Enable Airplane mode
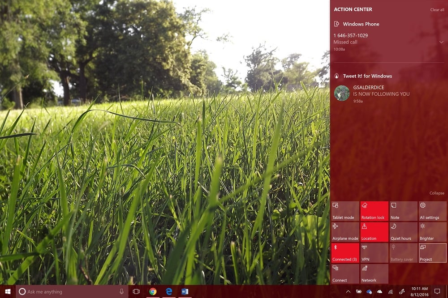 pyautogui.click(x=345, y=231)
